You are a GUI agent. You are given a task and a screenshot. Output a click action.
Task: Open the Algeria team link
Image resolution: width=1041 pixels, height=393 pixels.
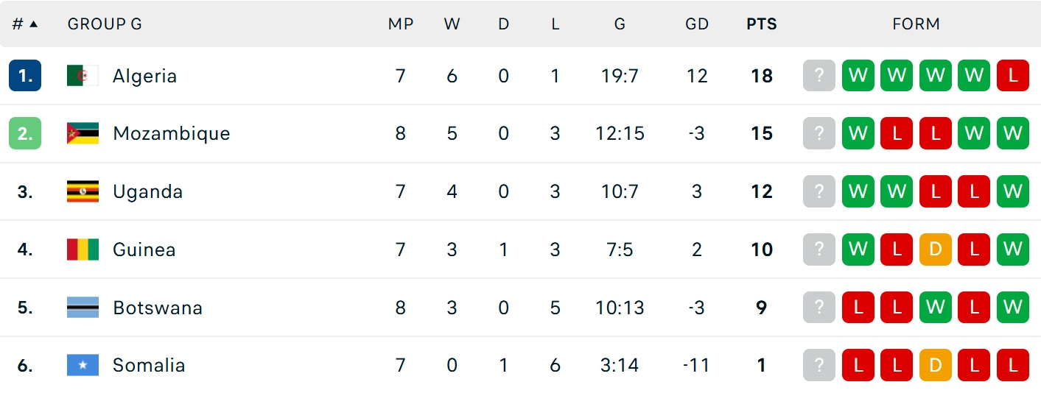144,76
